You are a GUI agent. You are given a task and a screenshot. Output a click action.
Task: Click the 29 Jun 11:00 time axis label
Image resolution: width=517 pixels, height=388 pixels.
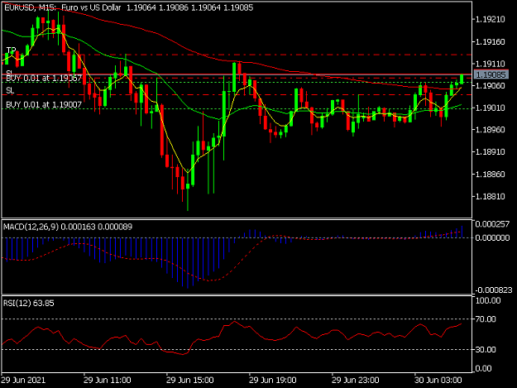click(108, 380)
